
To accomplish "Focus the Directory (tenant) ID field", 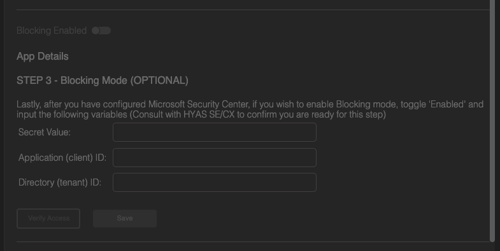I will click(215, 182).
